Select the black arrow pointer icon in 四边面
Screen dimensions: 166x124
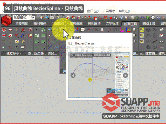click(x=37, y=30)
